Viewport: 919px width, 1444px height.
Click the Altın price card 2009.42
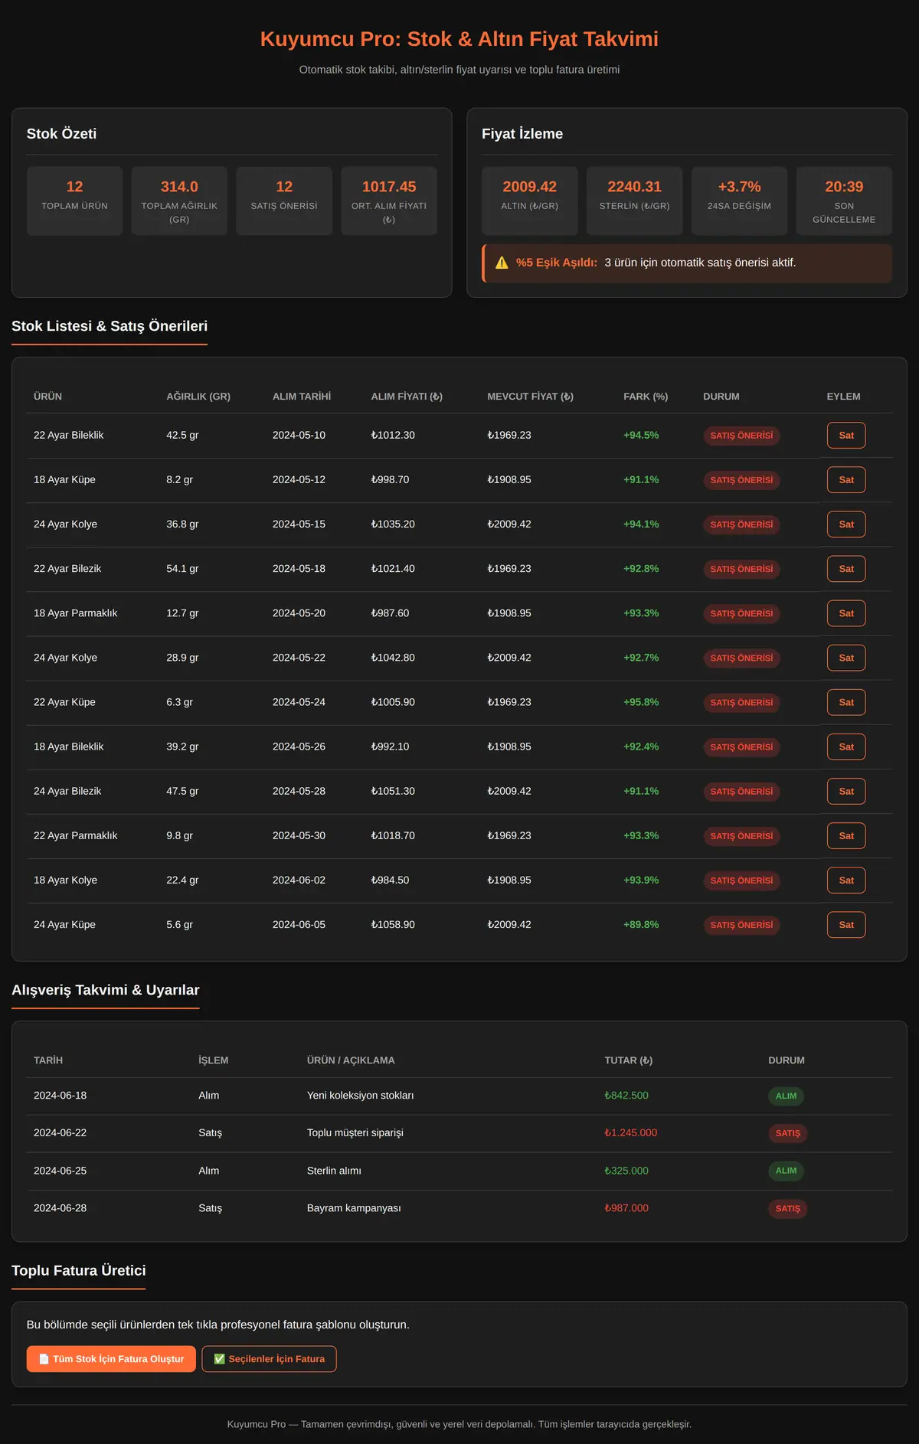(x=530, y=201)
